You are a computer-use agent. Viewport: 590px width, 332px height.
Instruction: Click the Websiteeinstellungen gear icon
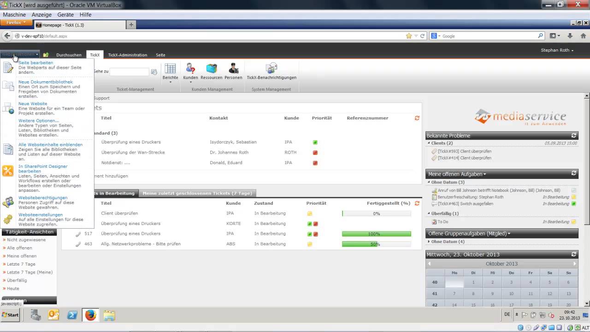[x=8, y=219]
